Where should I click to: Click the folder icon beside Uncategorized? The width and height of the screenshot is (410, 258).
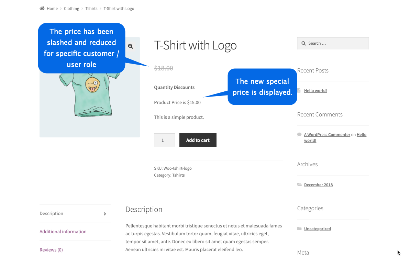click(299, 229)
